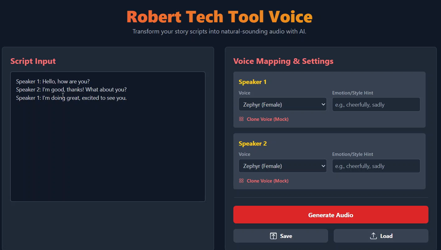Click the Script Input heading
Screen dimensions: 441x250
(33, 61)
